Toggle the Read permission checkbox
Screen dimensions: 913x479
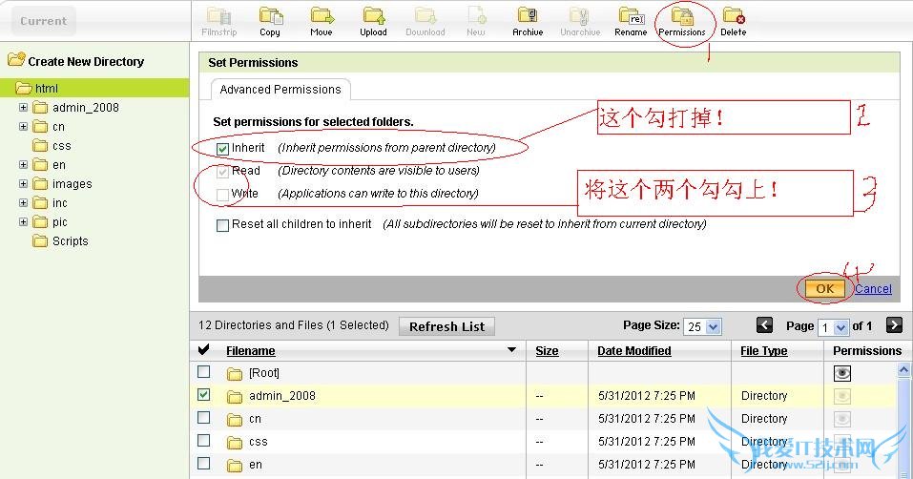pos(222,172)
